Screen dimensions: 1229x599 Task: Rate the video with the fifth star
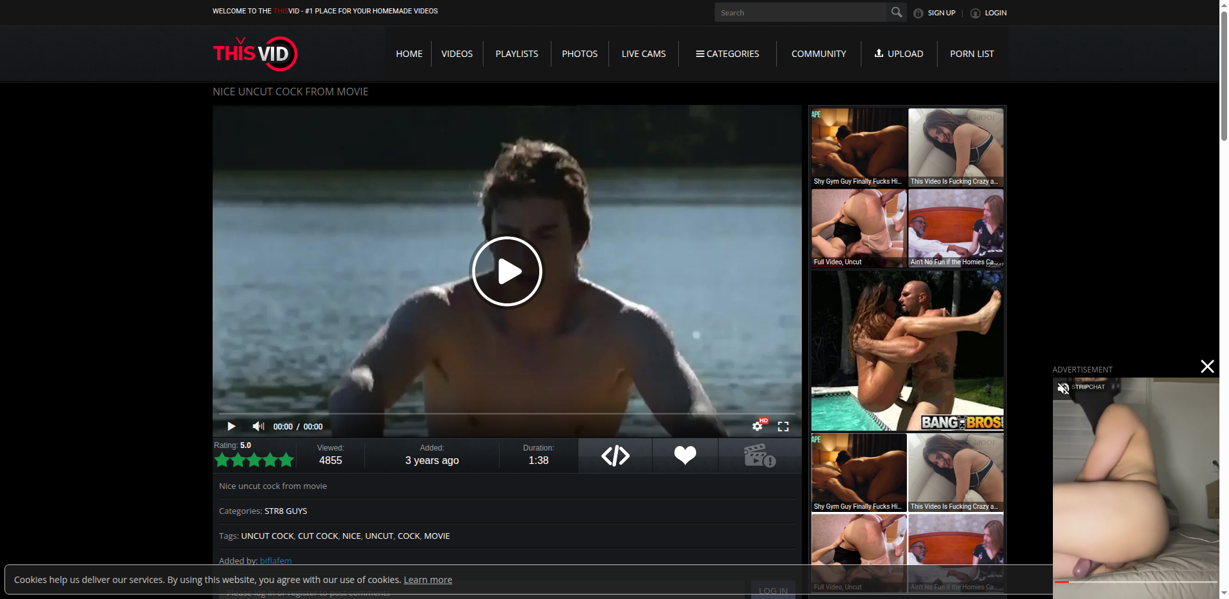click(x=286, y=459)
